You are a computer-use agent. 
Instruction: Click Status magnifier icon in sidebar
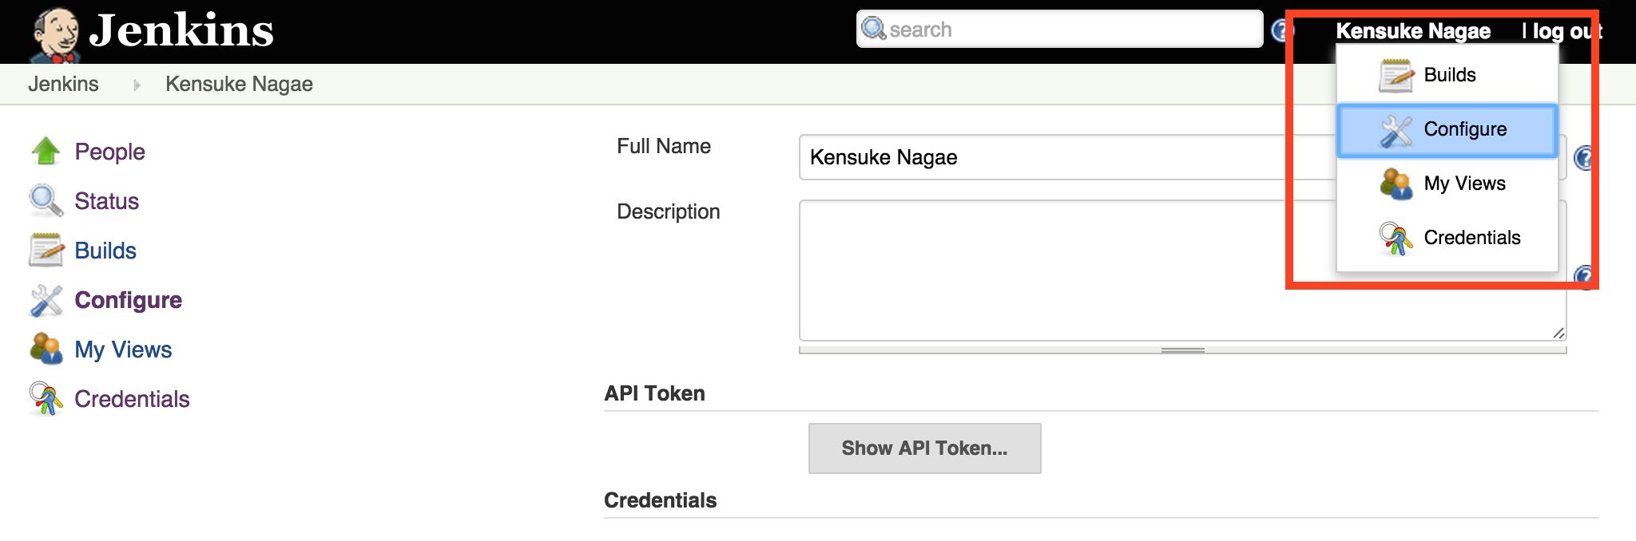46,200
